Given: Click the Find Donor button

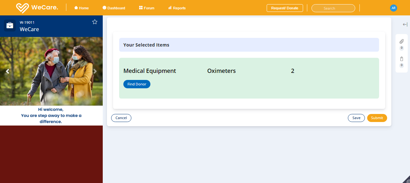Looking at the screenshot, I should tap(137, 84).
